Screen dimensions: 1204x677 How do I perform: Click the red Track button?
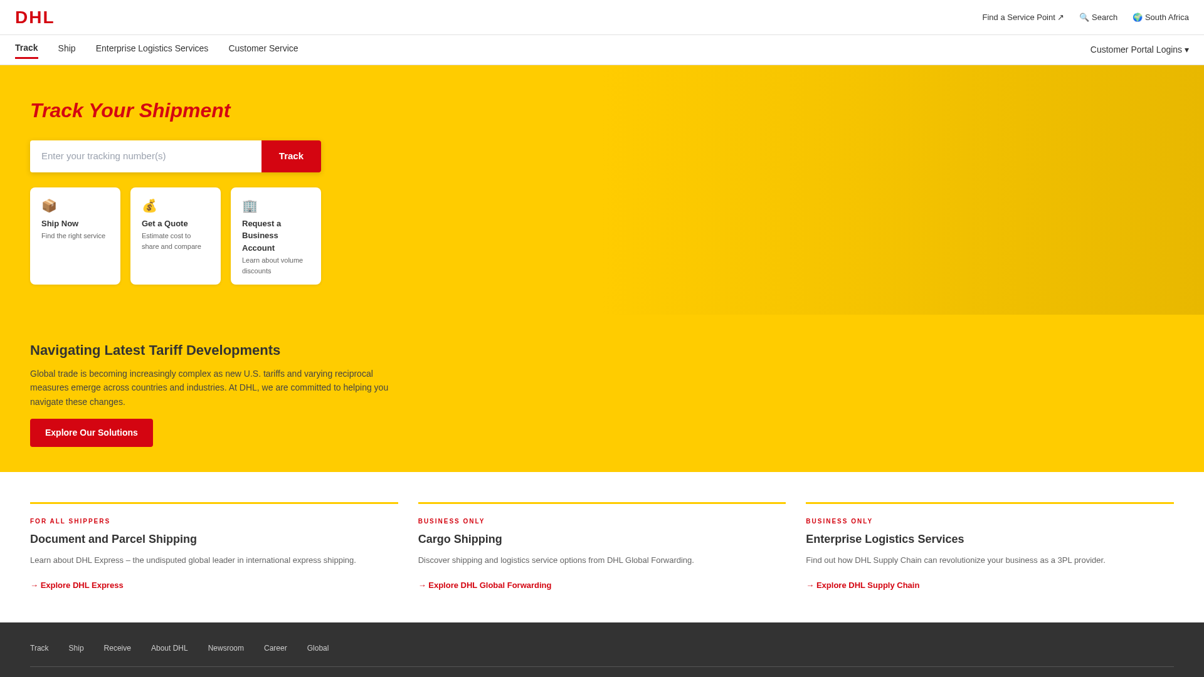291,156
